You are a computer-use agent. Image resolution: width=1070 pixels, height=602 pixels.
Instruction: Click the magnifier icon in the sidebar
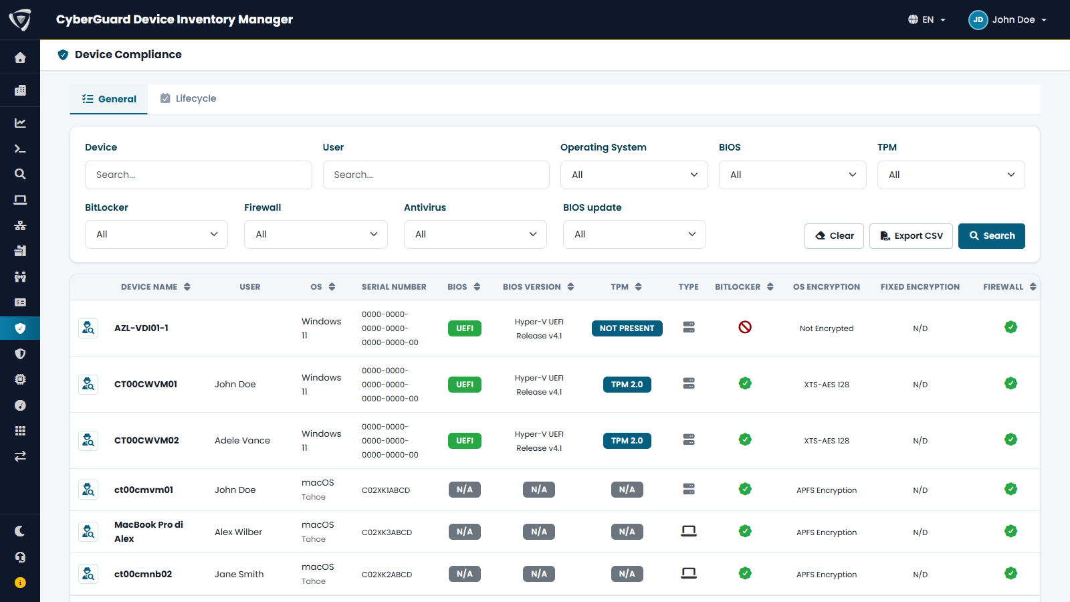[20, 174]
